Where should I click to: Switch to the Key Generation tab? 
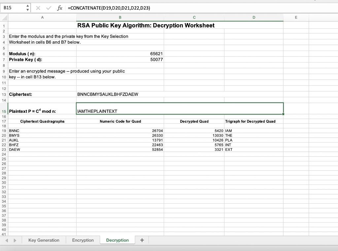(x=44, y=240)
